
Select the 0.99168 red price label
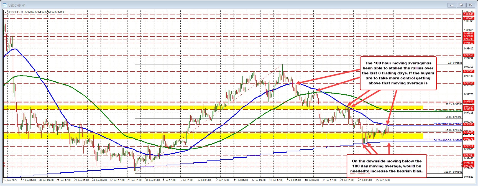tap(469, 55)
